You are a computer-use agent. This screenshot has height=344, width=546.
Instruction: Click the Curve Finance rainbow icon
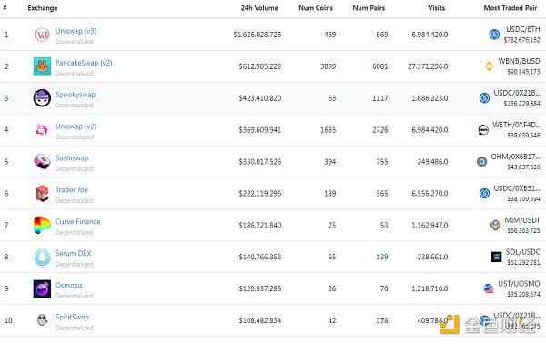pos(42,225)
